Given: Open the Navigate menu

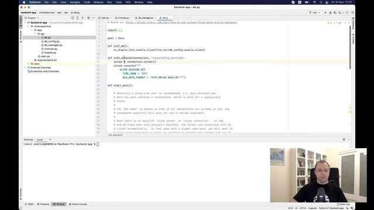Looking at the screenshot, I should [75, 2].
